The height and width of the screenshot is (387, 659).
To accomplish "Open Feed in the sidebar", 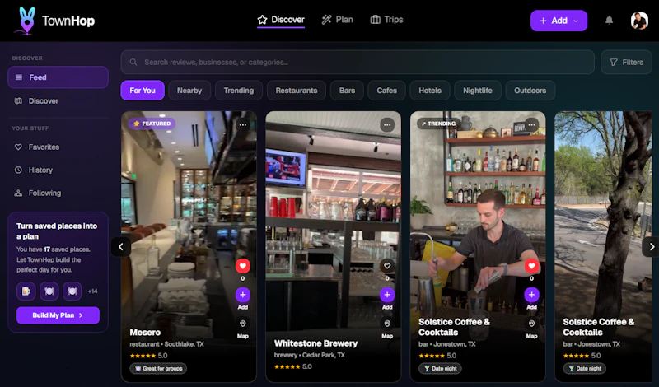I will 58,77.
